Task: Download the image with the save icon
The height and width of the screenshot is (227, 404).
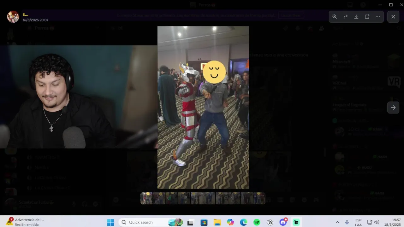Action: click(x=356, y=17)
